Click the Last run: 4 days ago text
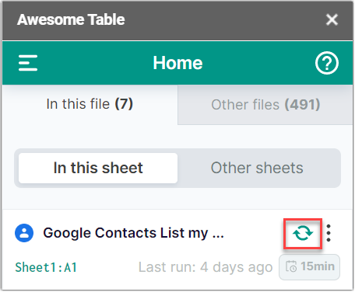The height and width of the screenshot is (292, 355). point(206,267)
